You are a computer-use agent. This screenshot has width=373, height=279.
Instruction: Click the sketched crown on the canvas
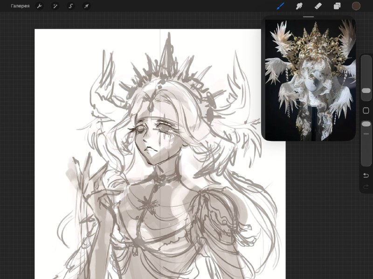click(x=166, y=71)
